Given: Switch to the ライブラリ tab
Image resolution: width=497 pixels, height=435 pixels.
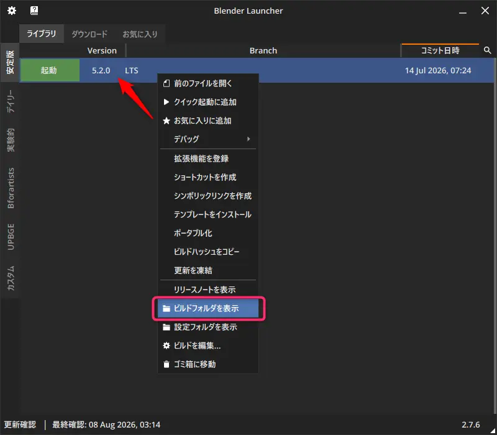Looking at the screenshot, I should (x=42, y=34).
